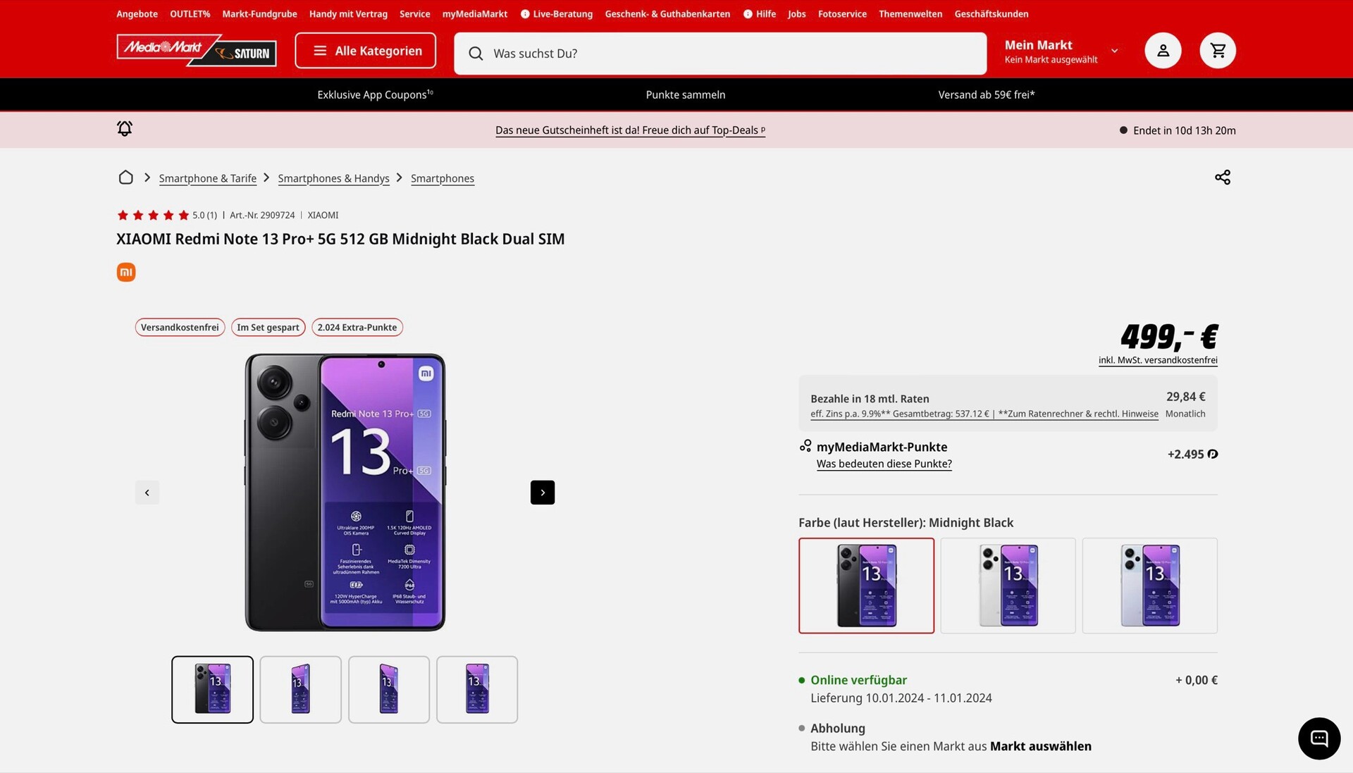
Task: Select the purple color variant
Action: click(1149, 586)
